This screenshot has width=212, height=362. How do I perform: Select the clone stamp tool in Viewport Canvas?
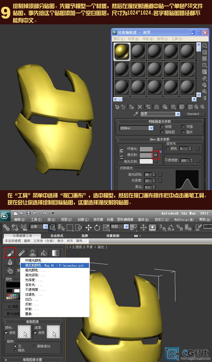[x=33, y=253]
